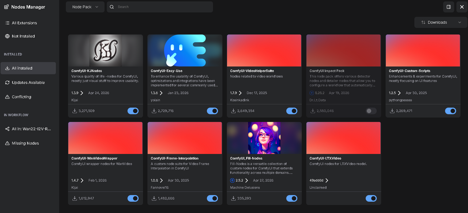Click author name Kosinkadink

pyautogui.click(x=240, y=100)
